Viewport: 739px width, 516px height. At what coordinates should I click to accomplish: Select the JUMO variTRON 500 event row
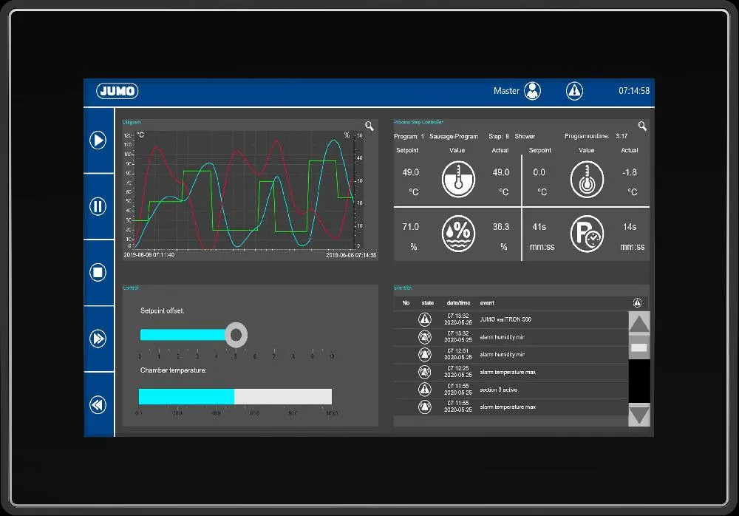coord(510,319)
